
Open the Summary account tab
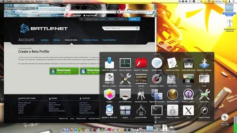[x=45, y=40]
